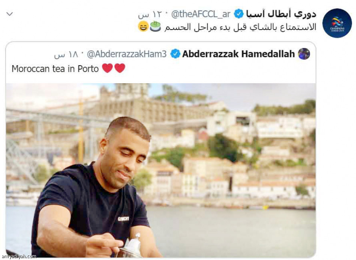
Task: Open the quoted tweet photo of Porto riverside
Action: (x=161, y=170)
